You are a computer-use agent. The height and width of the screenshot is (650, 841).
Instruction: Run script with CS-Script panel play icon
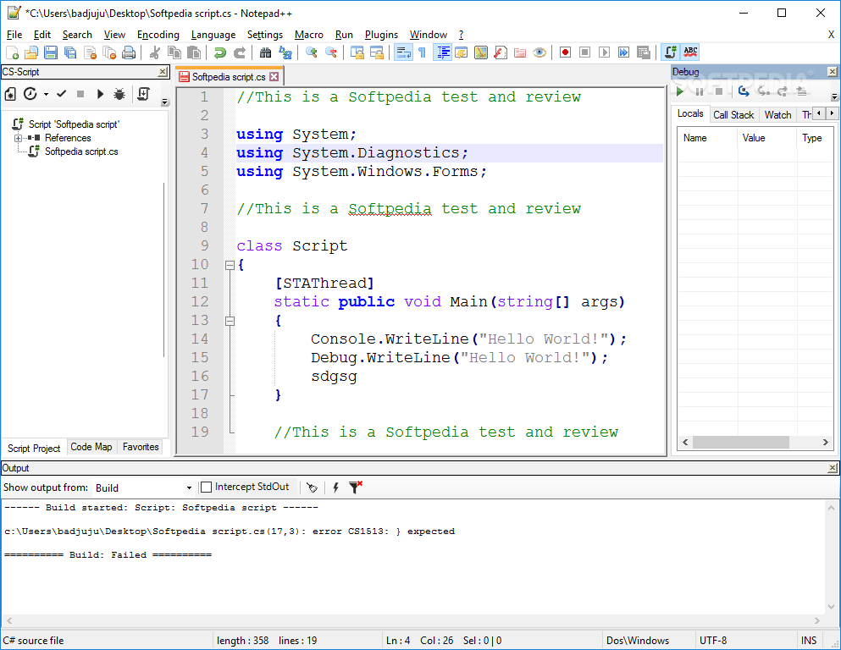tap(100, 94)
